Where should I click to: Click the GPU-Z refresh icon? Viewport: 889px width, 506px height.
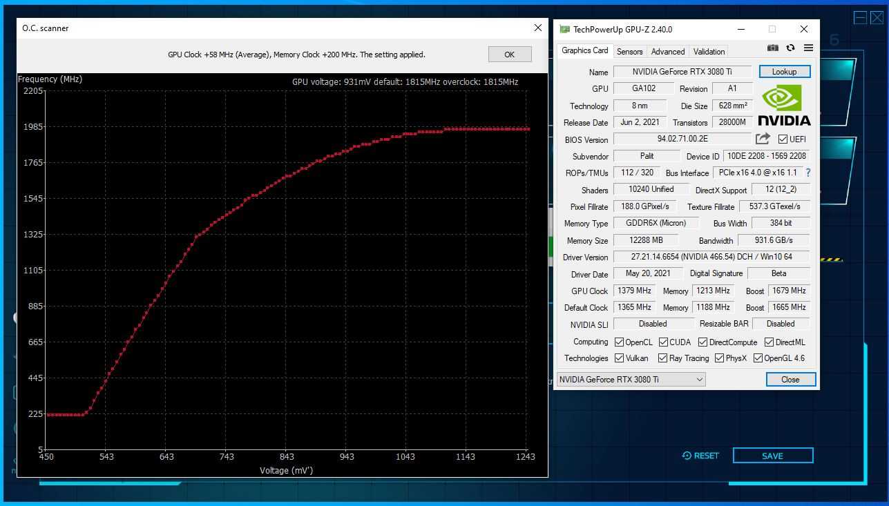click(790, 48)
